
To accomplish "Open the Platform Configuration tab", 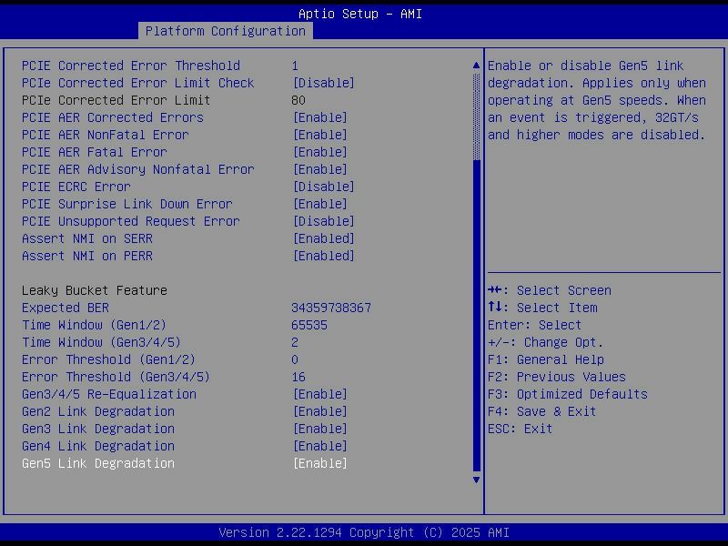I will click(x=225, y=31).
